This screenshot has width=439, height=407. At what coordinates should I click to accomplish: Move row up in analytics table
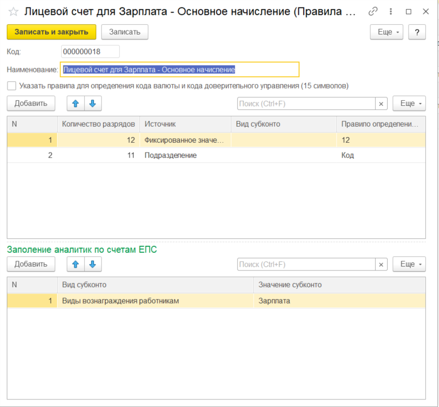[x=75, y=264]
